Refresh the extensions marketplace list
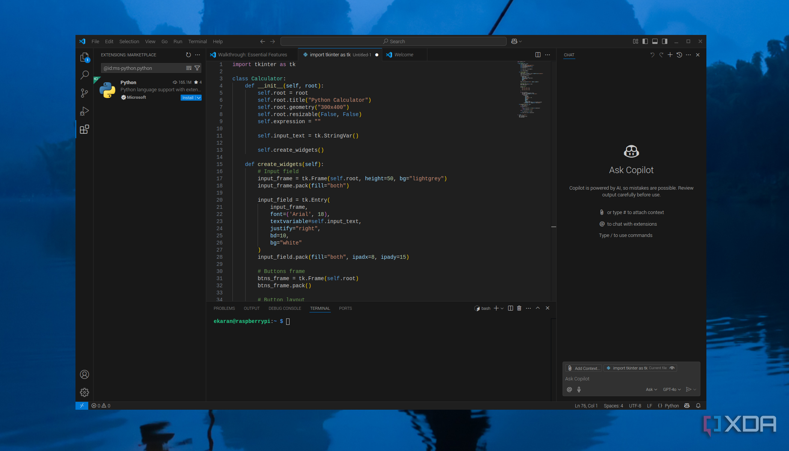 [188, 55]
